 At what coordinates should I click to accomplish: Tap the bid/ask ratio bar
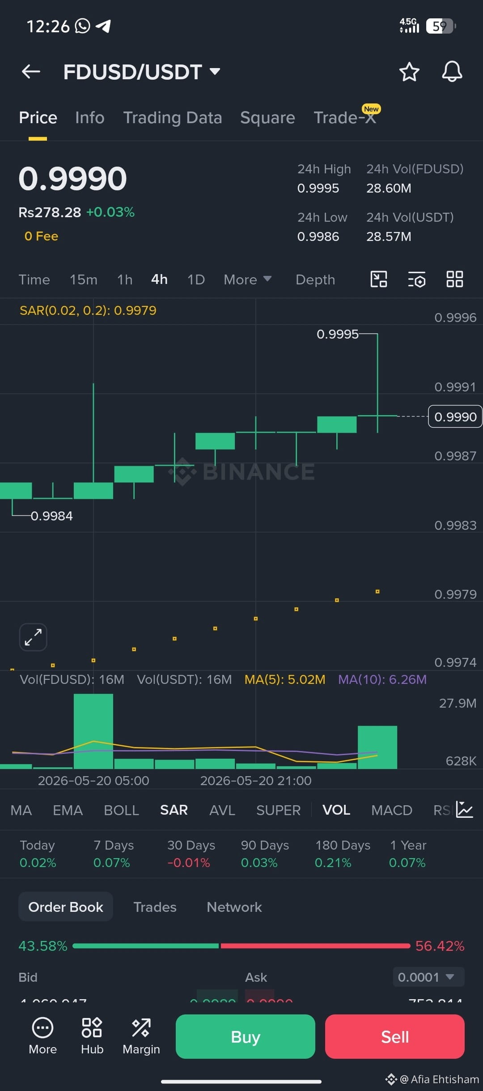[x=241, y=946]
